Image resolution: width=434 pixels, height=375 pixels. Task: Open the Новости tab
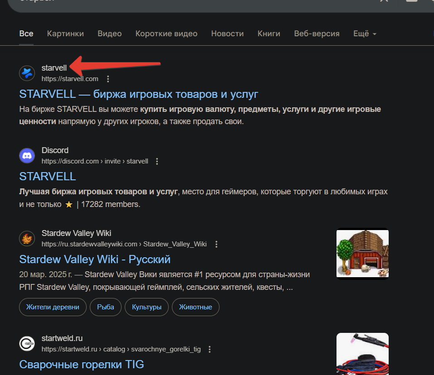(228, 34)
